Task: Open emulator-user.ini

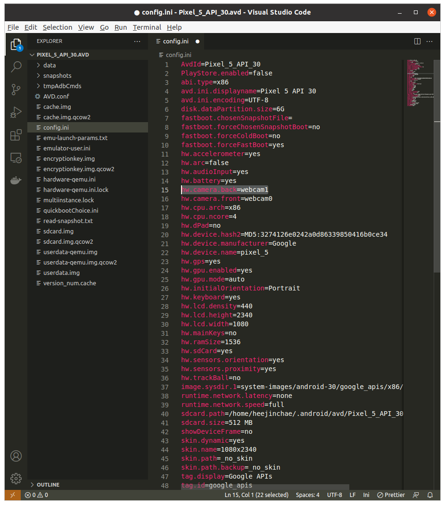Action: click(x=88, y=148)
